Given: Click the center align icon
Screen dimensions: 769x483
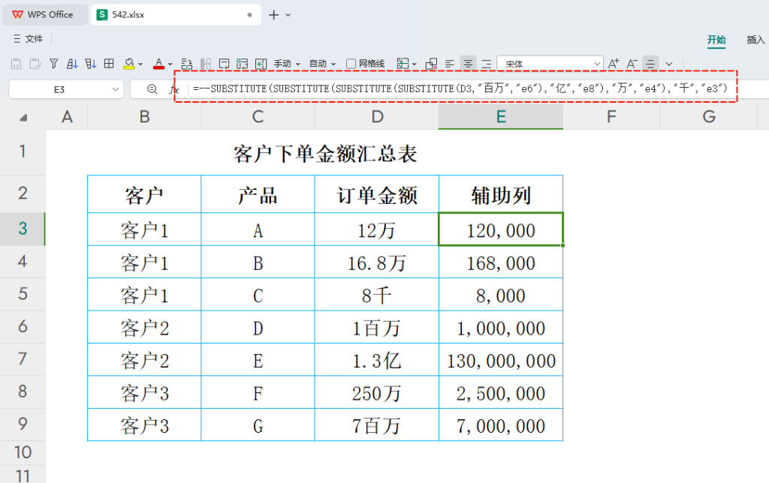Looking at the screenshot, I should pos(468,64).
